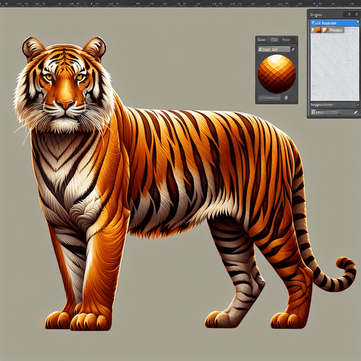This screenshot has height=361, width=361.
Task: Click the light orange thumbnail in the second layer row
Action: pyautogui.click(x=324, y=30)
